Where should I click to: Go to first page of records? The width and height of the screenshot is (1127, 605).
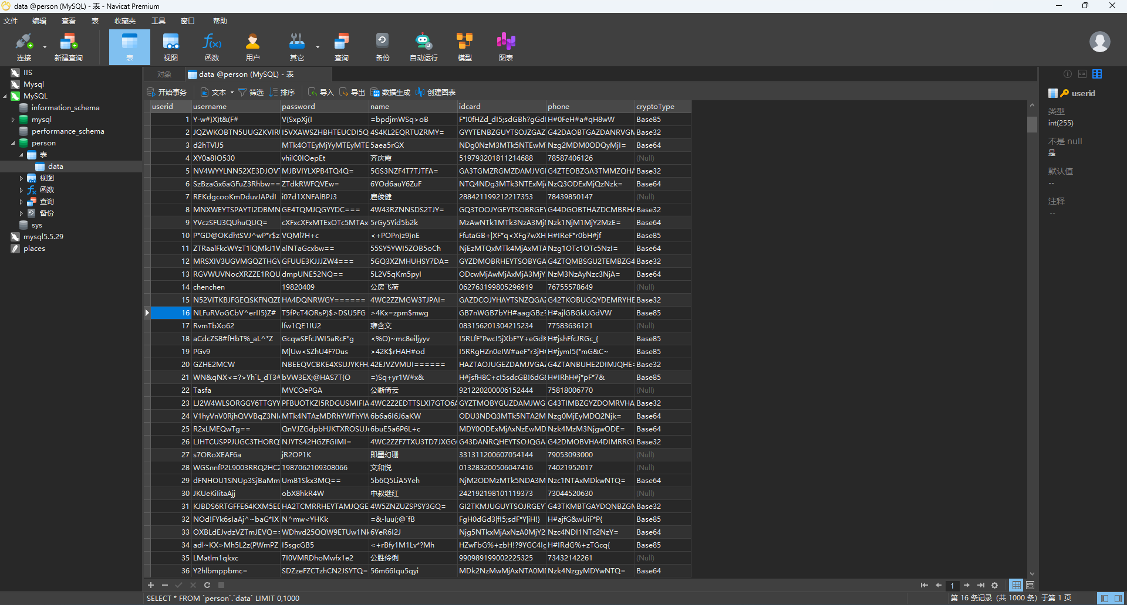tap(924, 585)
